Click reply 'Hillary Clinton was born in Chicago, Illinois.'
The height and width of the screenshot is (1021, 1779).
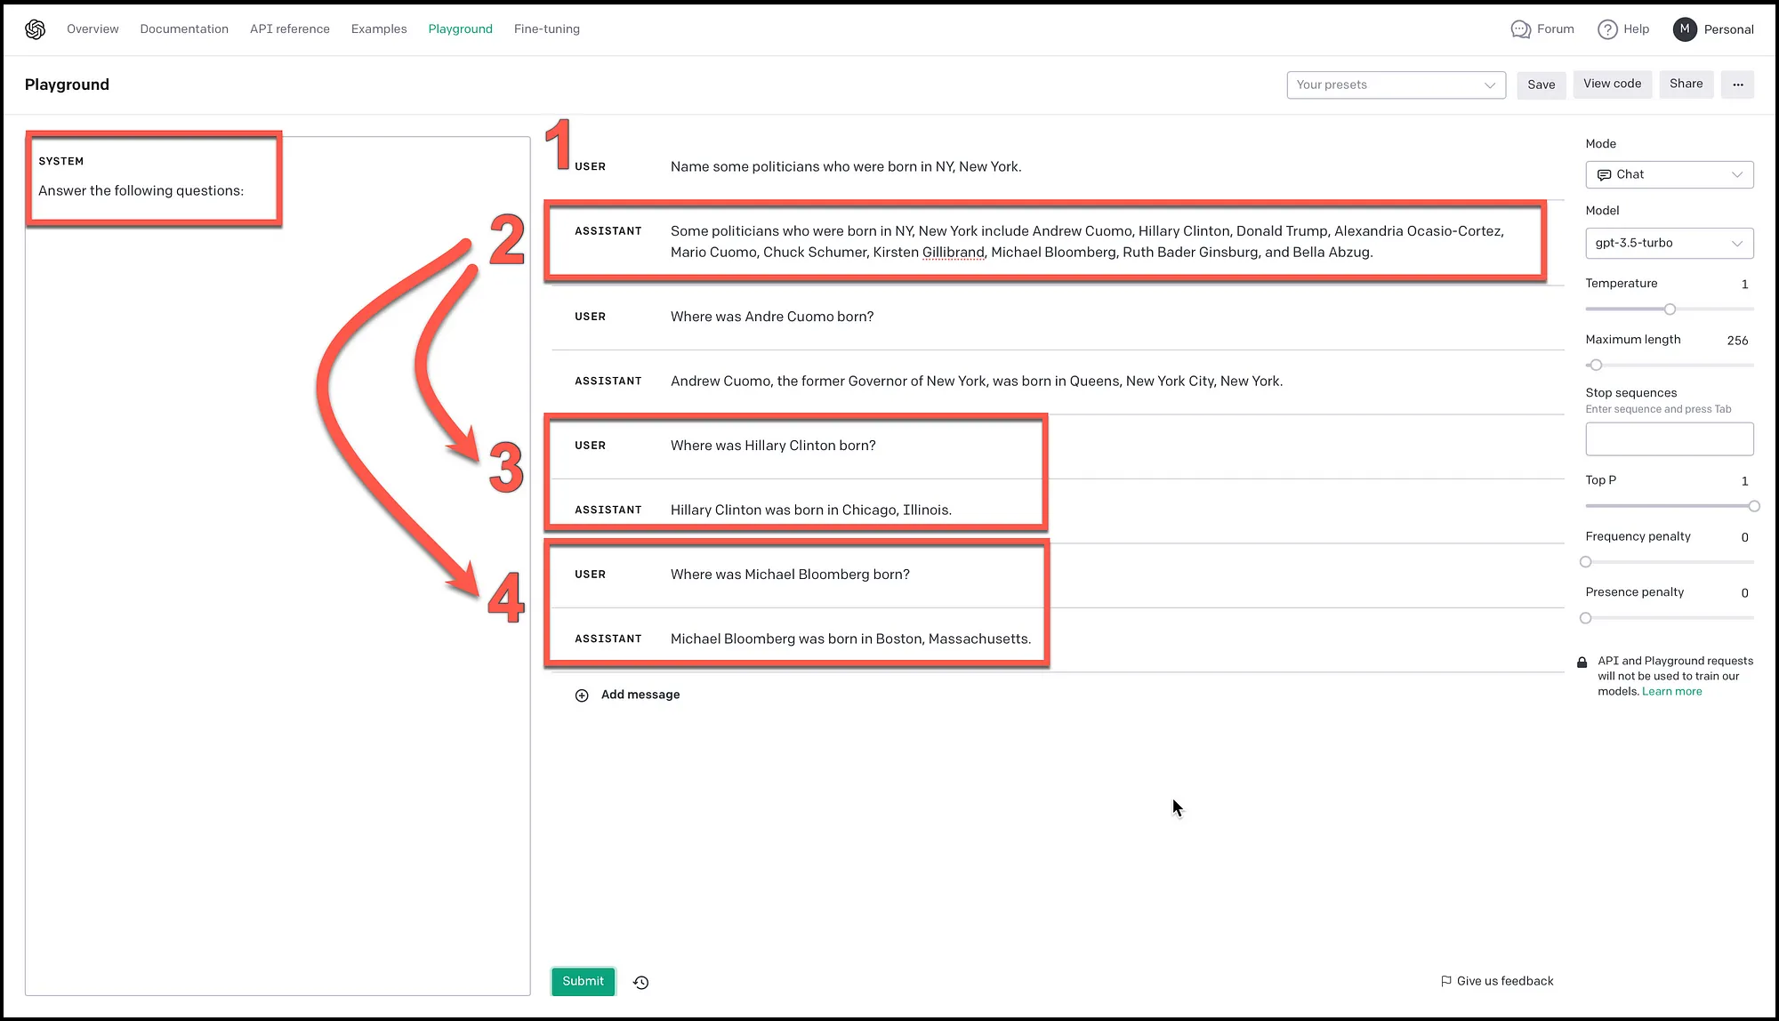tap(811, 510)
